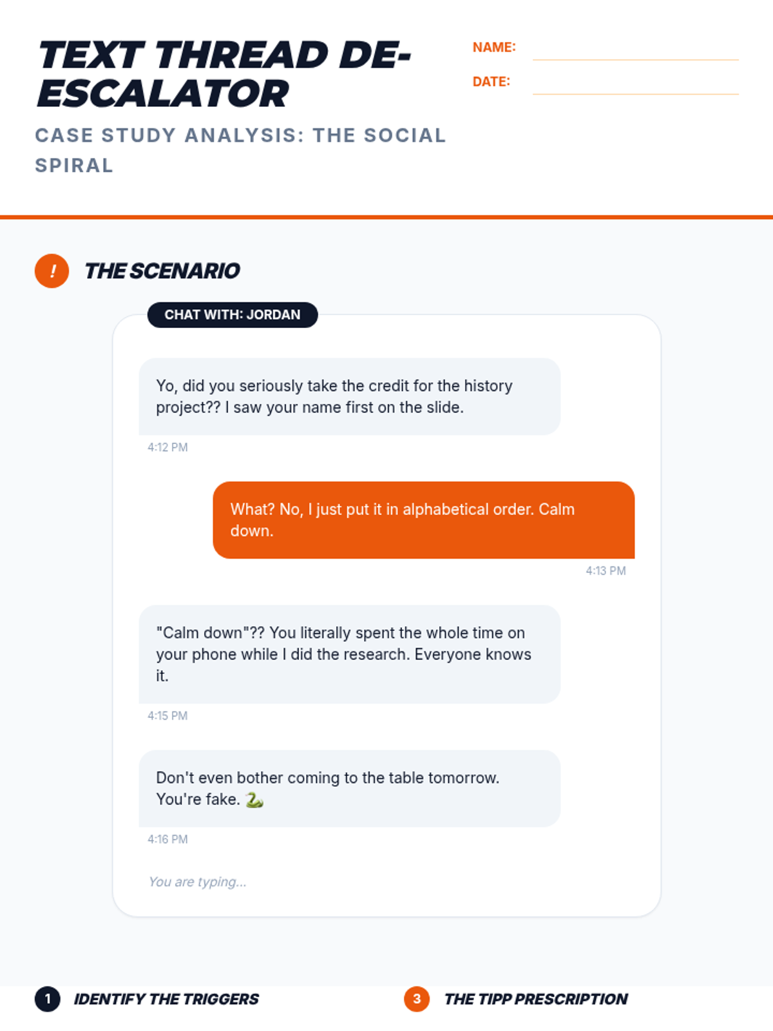
Task: Click the 4:13 PM timestamp
Action: pos(606,571)
